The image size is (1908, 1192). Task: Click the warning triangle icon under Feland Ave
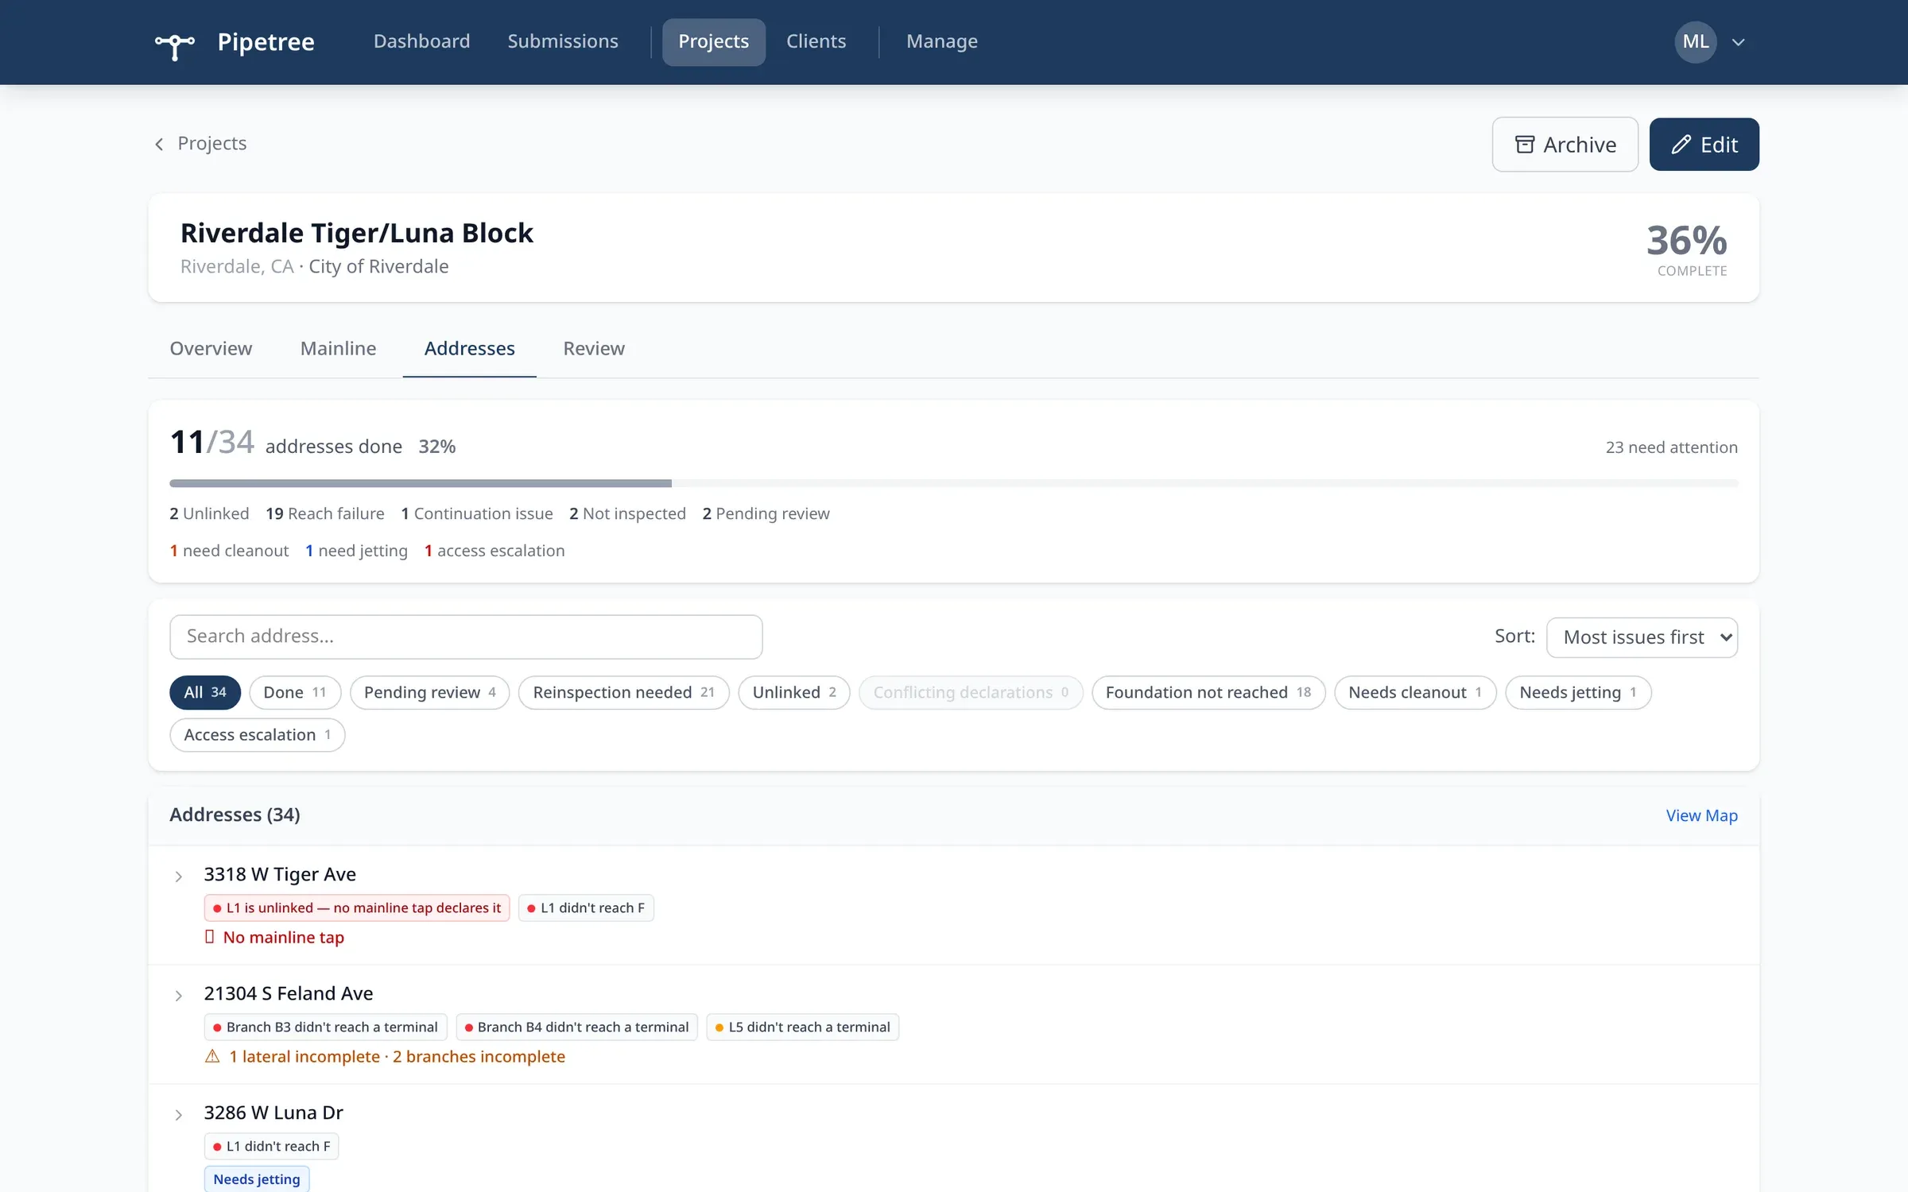pos(212,1056)
